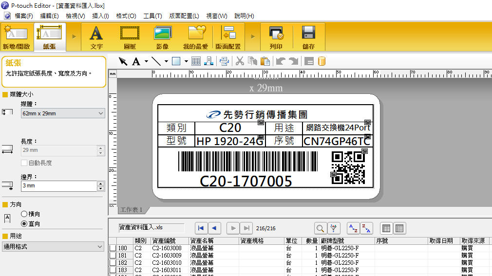Paste from clipboard
This screenshot has height=276, width=492.
pyautogui.click(x=265, y=61)
